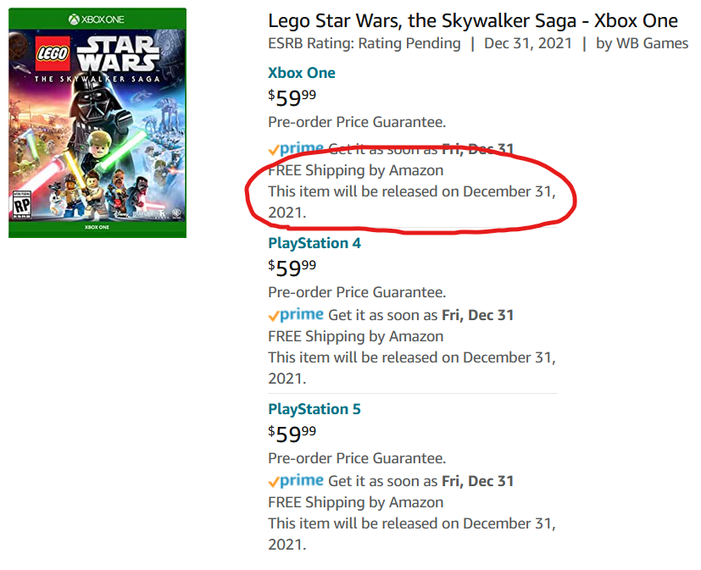The width and height of the screenshot is (701, 570).
Task: Select the Xbox One platform link
Action: click(x=302, y=73)
